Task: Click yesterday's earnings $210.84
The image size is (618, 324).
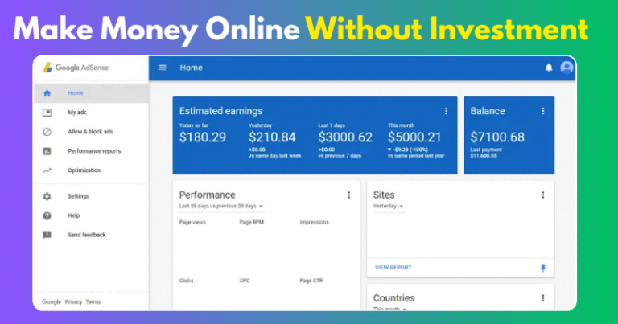Action: (x=272, y=137)
